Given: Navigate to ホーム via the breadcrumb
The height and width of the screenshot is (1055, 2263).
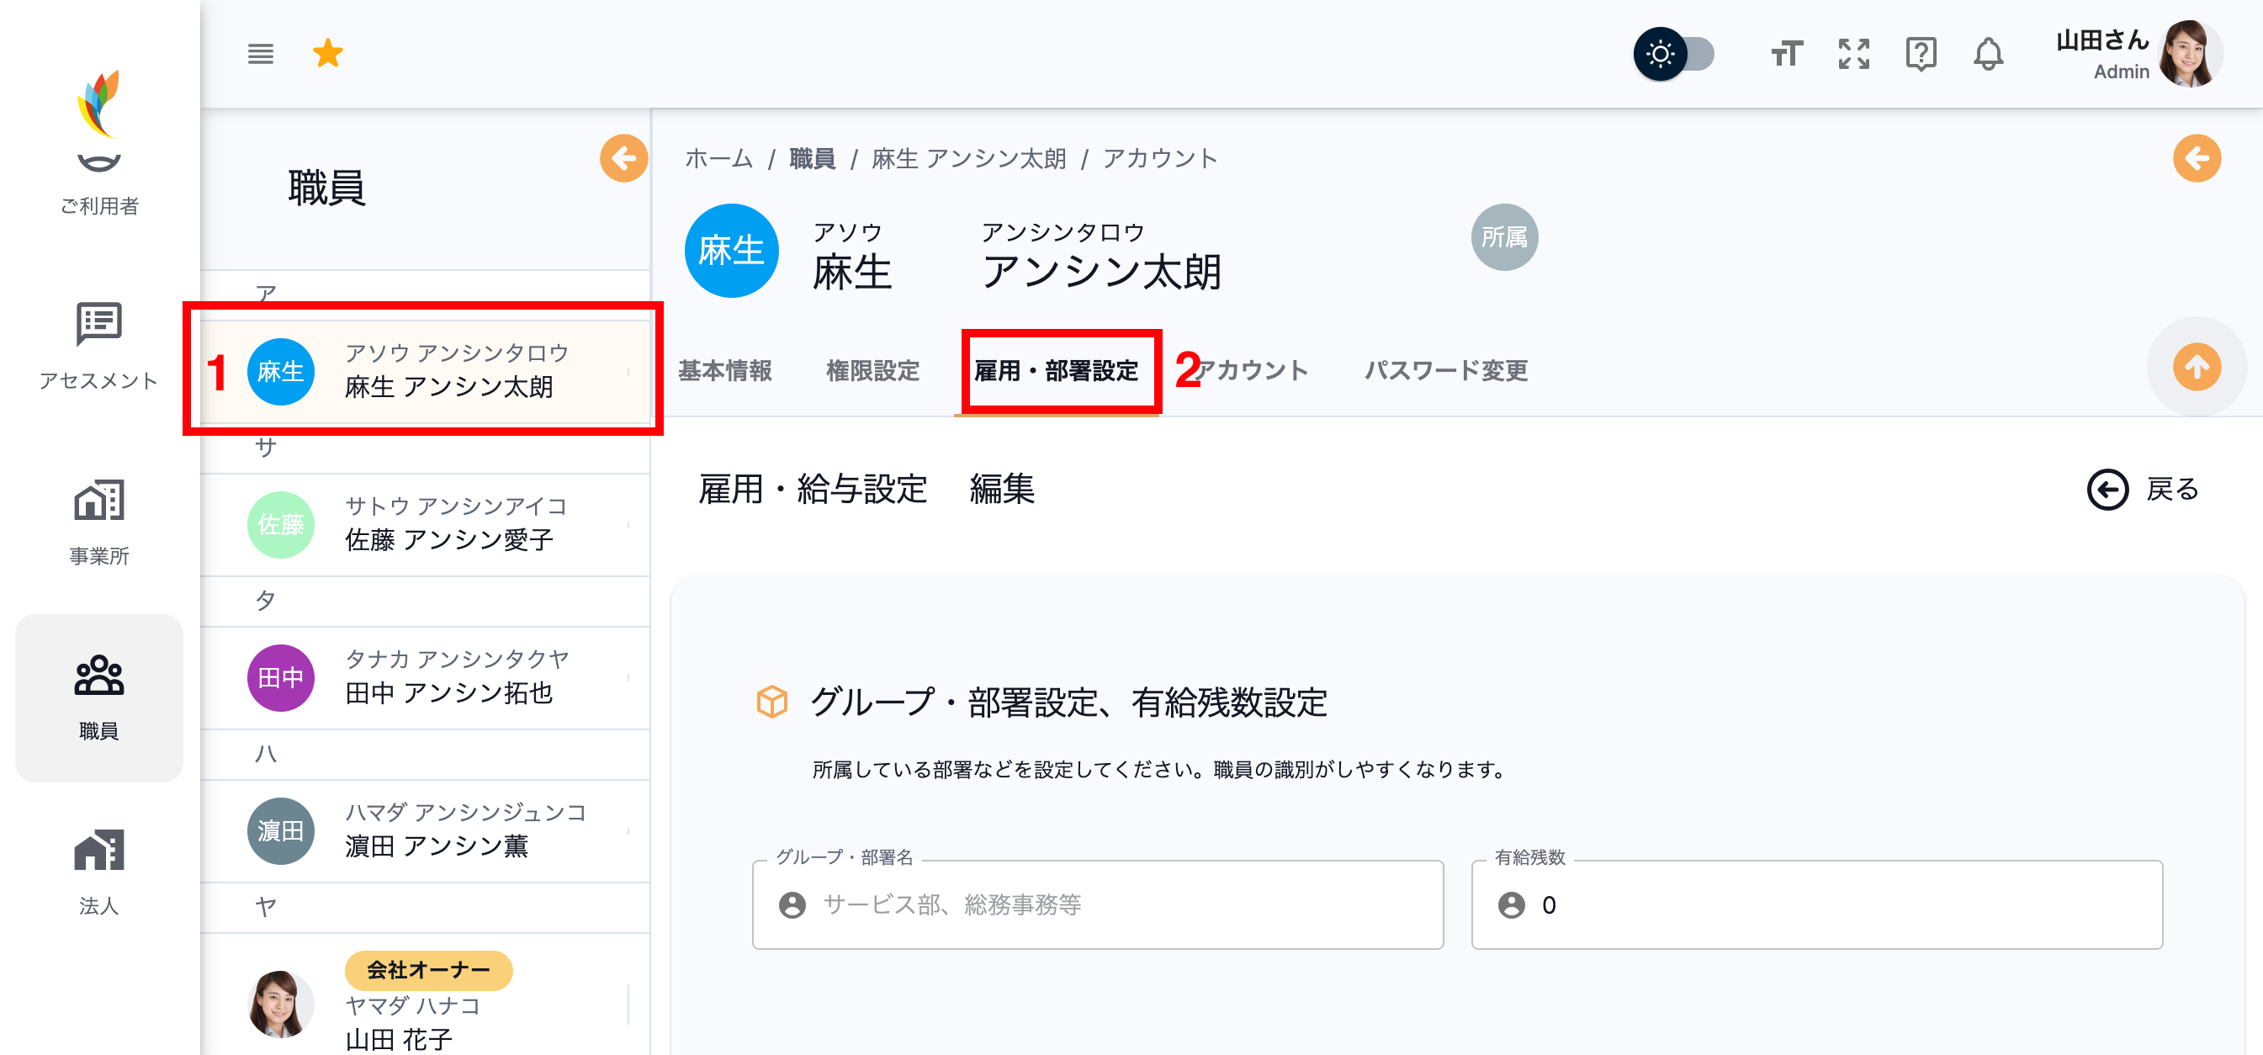Looking at the screenshot, I should point(718,158).
